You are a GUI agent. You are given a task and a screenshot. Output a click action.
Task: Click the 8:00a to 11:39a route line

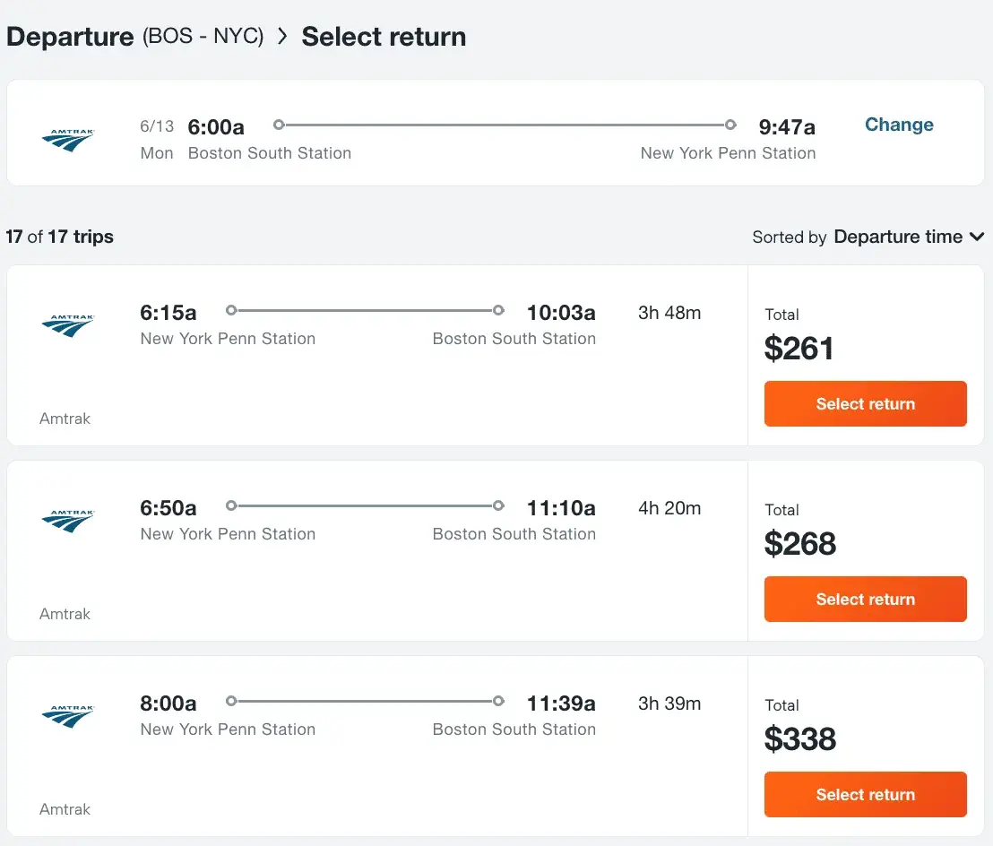365,701
